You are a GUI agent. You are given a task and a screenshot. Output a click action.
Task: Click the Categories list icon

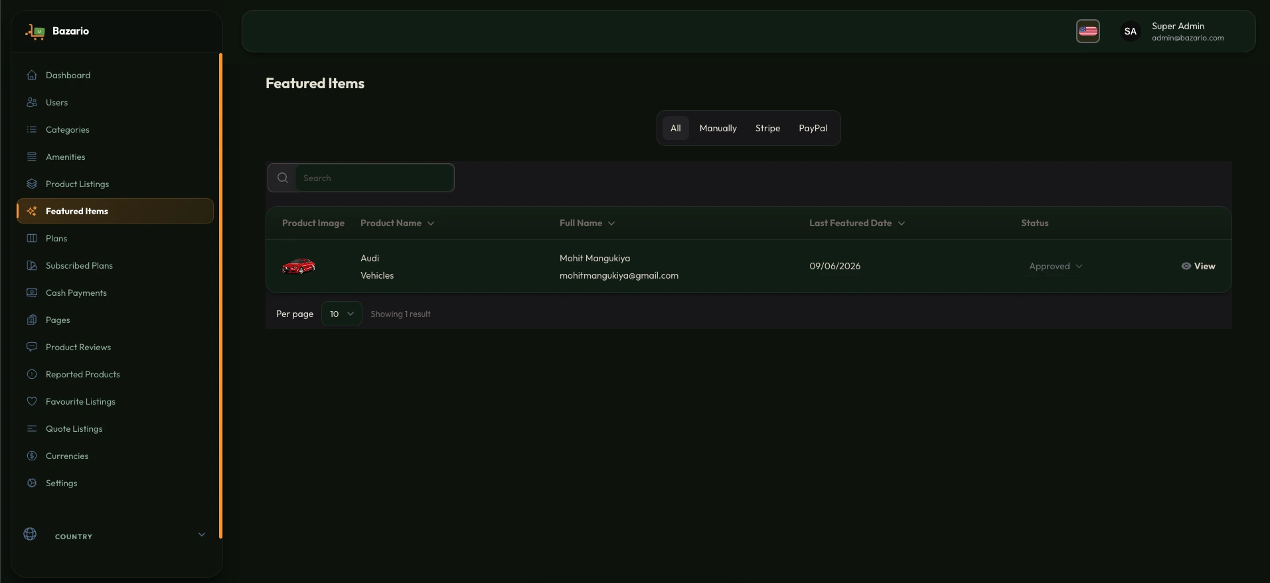pyautogui.click(x=32, y=129)
